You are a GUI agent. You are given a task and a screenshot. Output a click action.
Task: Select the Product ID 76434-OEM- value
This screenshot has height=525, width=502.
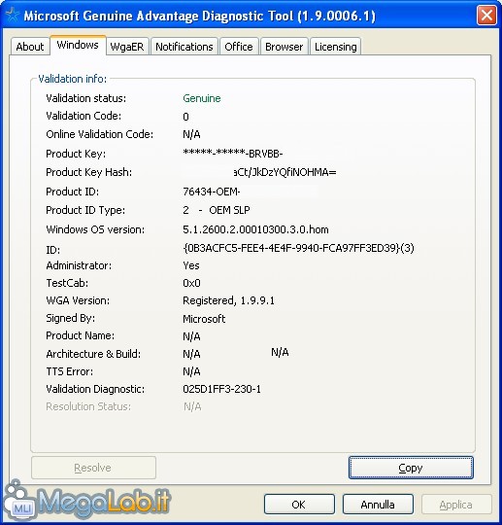tap(212, 192)
